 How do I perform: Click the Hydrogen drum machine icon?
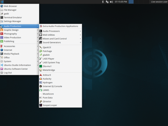click(41, 83)
